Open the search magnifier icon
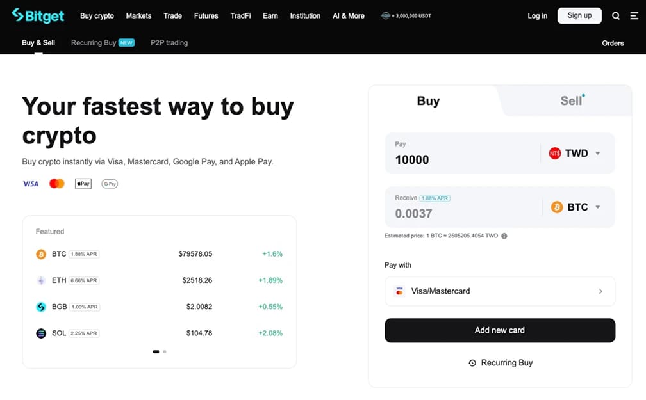Screen dimensions: 646x400 pyautogui.click(x=615, y=15)
